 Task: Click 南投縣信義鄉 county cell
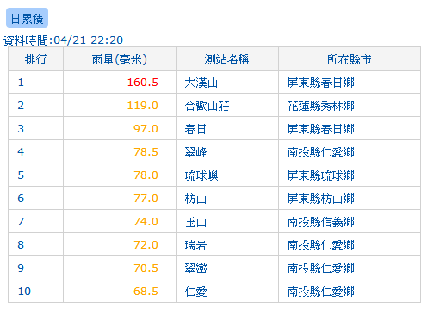321,222
